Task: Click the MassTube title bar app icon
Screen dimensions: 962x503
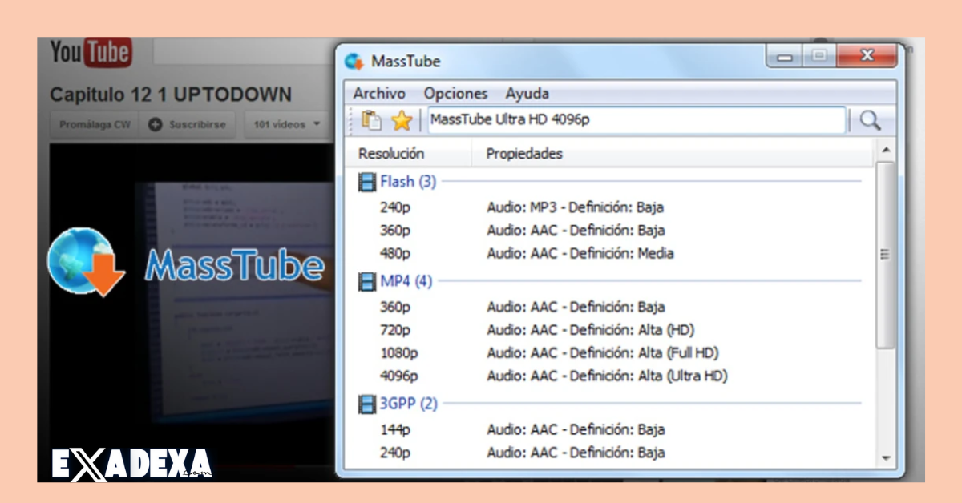Action: [x=354, y=62]
